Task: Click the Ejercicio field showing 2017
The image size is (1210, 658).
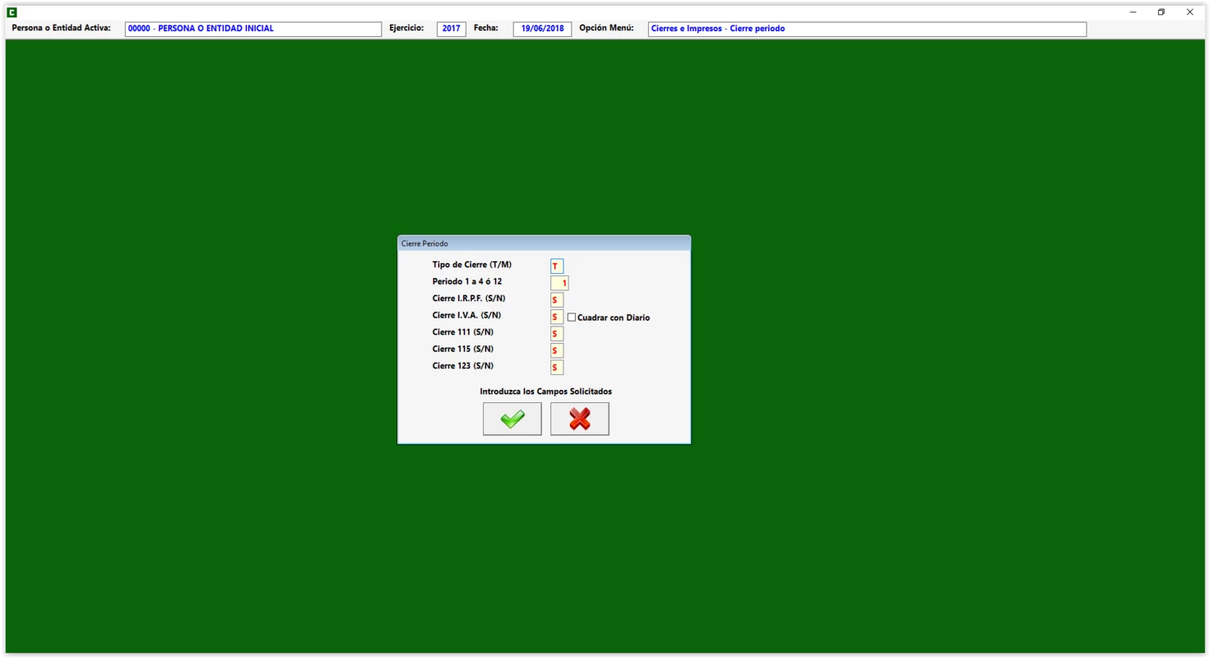Action: coord(451,29)
